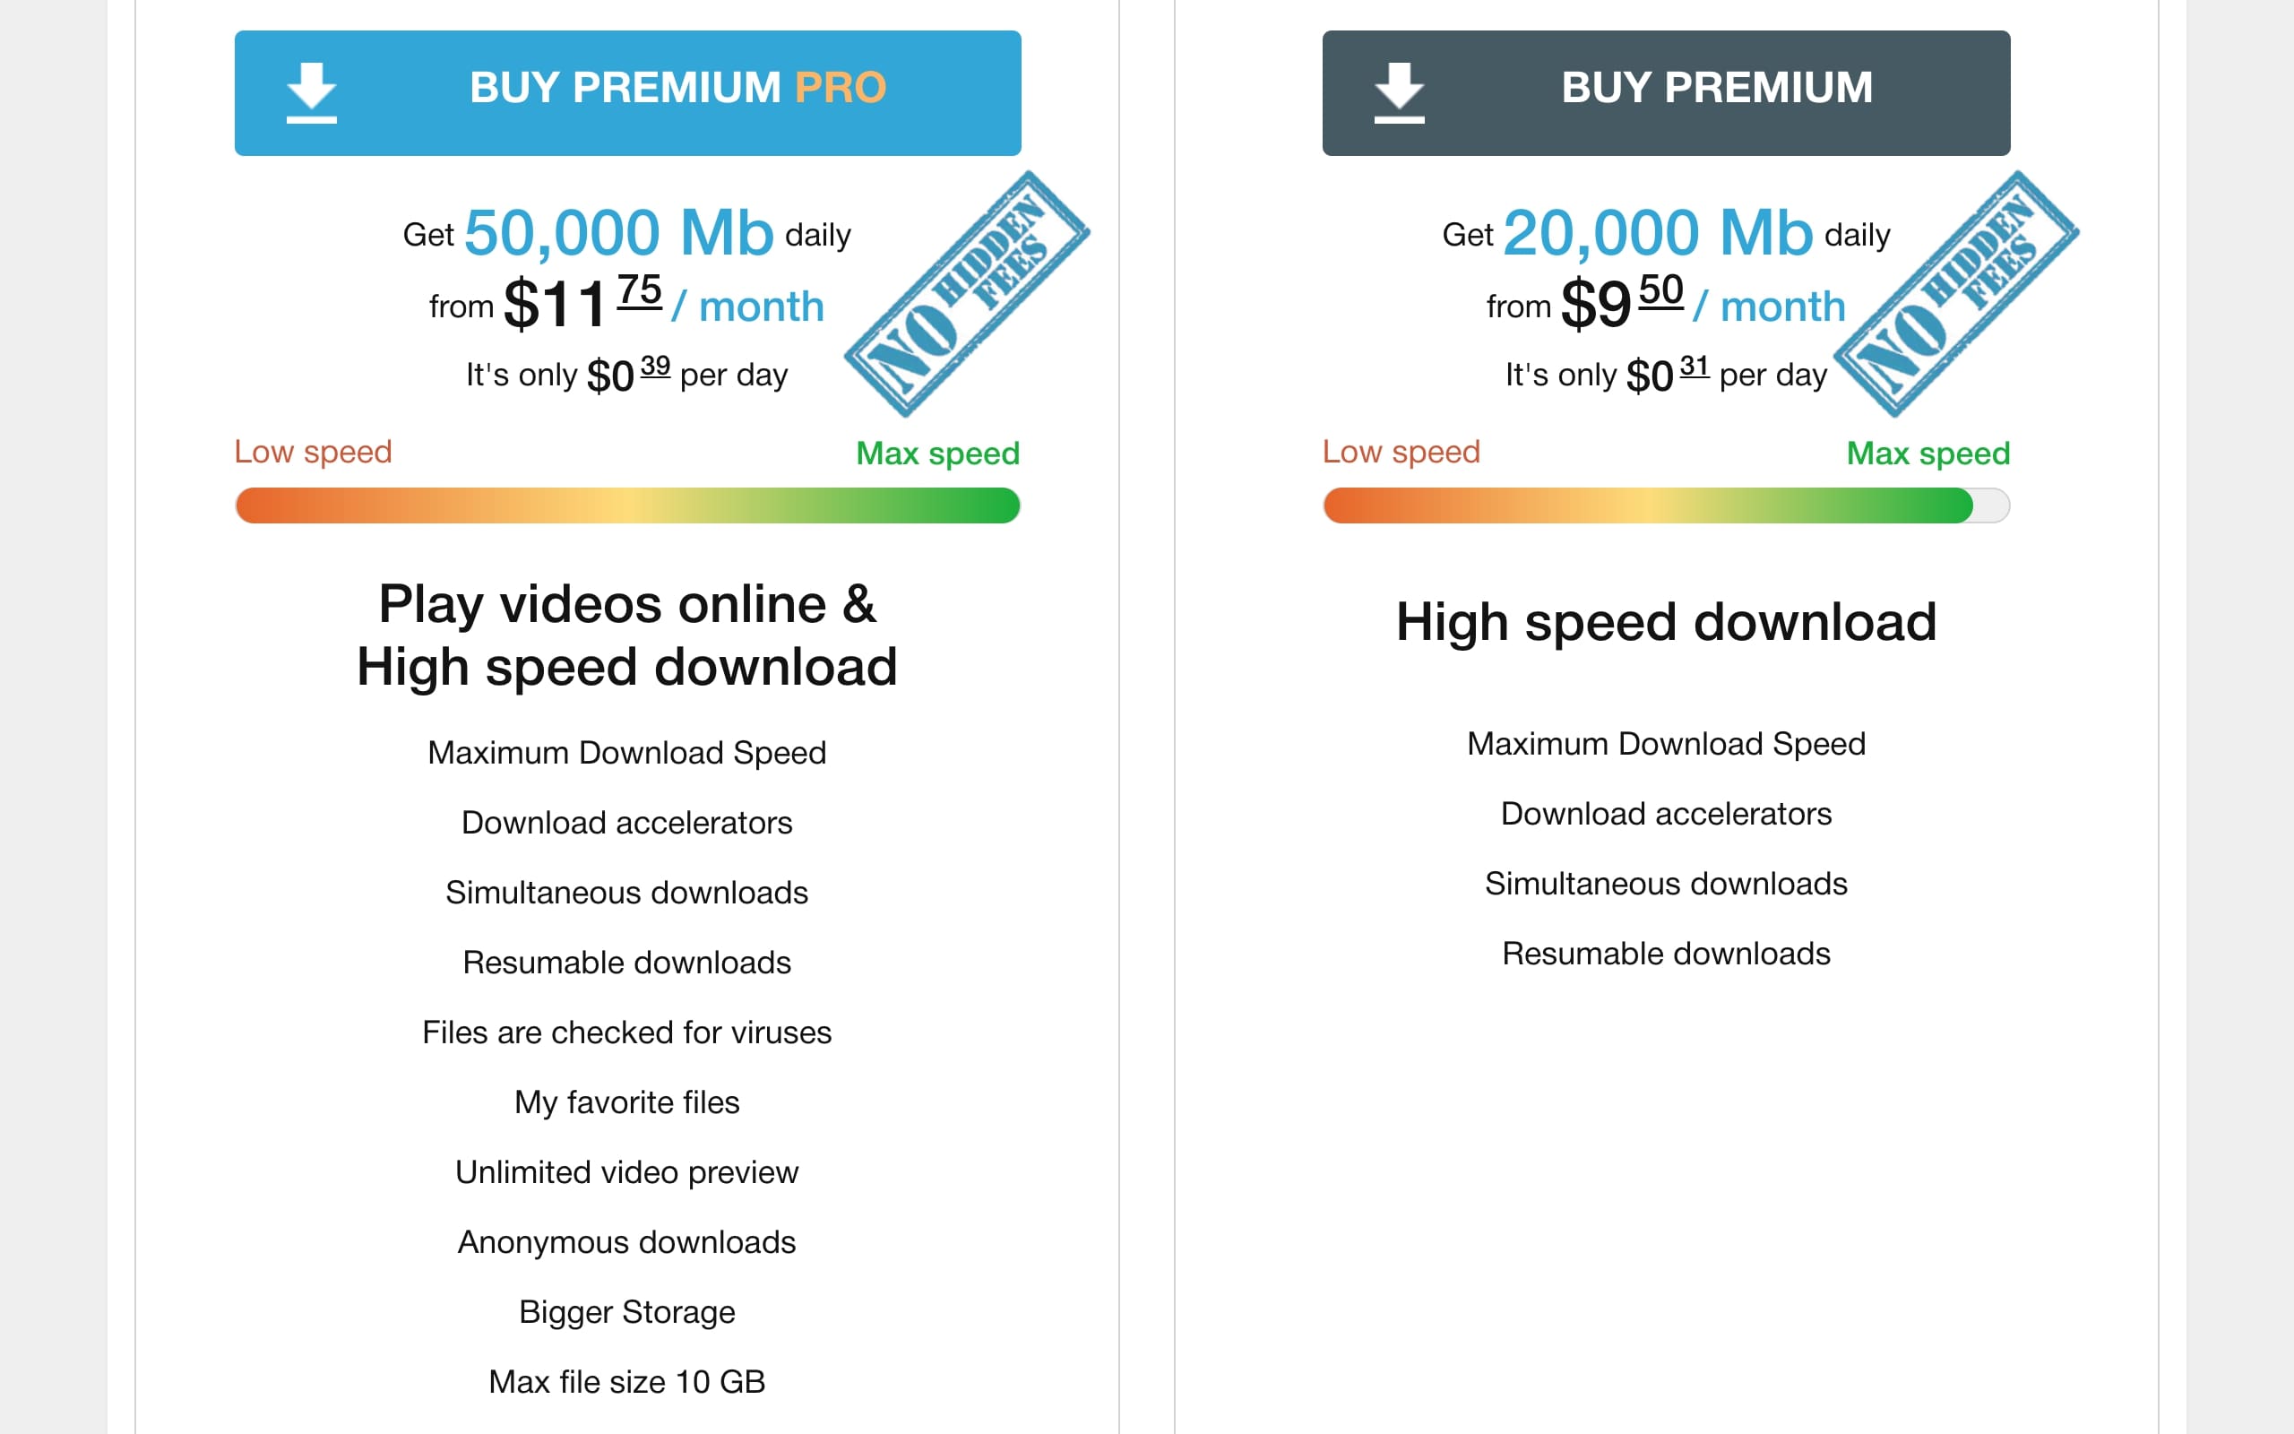Click 'Max speed' label on the Premium plan
2294x1434 pixels.
tap(1928, 454)
